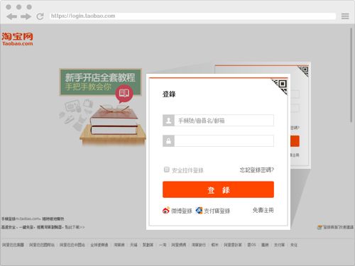Open the free registration link
Image resolution: width=355 pixels, height=266 pixels.
pos(263,210)
